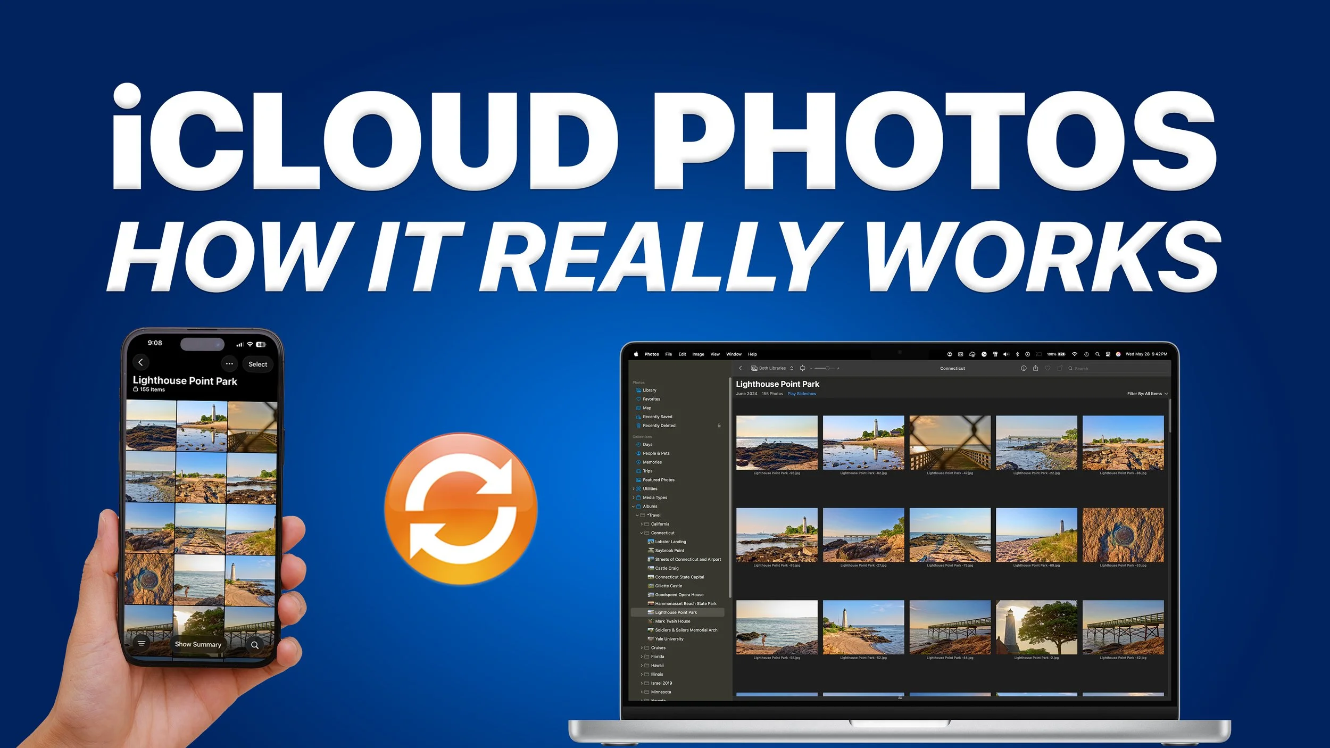
Task: Open Wi-Fi status in the menu bar
Action: pos(1074,354)
